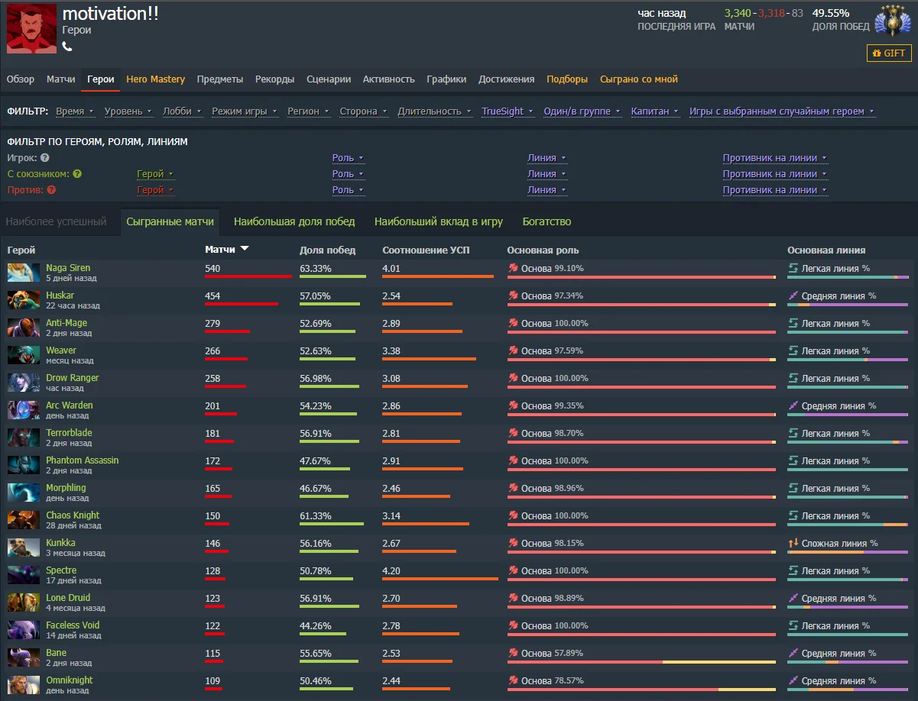The image size is (918, 701).
Task: Go to the Предметы tab
Action: point(220,79)
